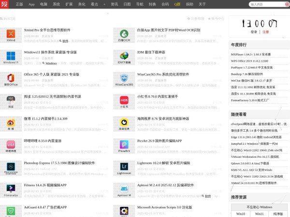The height and width of the screenshot is (217, 290).
Task: Click the Edge 131.0.2903.145 sidebar entry
Action: (256, 137)
